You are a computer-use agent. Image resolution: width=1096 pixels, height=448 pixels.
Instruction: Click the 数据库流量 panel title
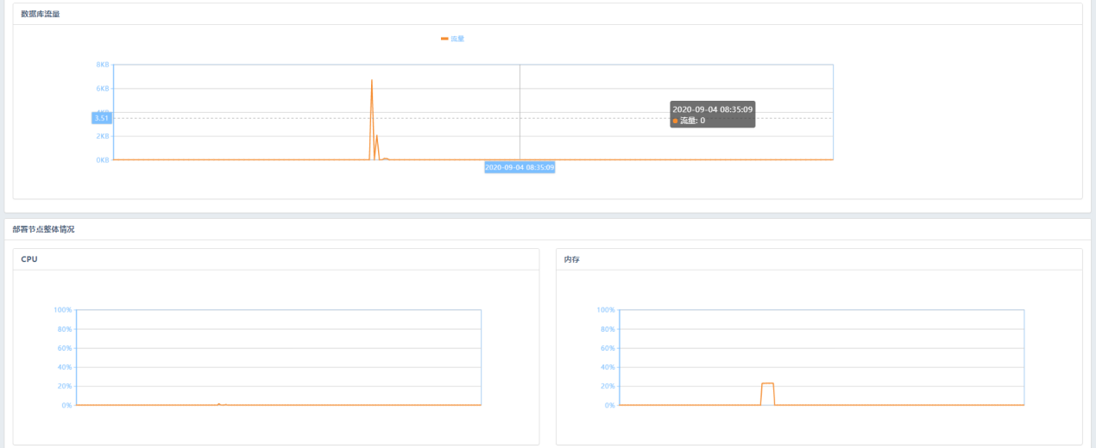[41, 14]
